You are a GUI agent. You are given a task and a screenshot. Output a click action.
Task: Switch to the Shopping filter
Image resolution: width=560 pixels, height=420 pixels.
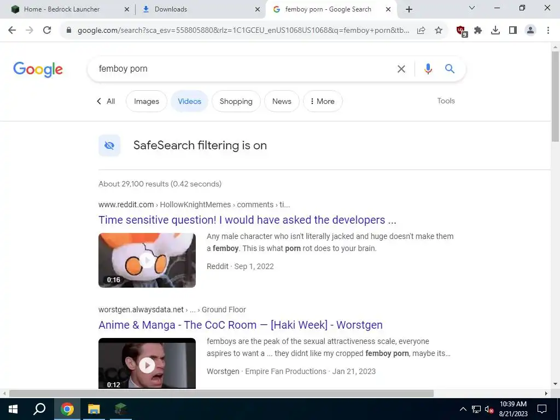pos(236,101)
